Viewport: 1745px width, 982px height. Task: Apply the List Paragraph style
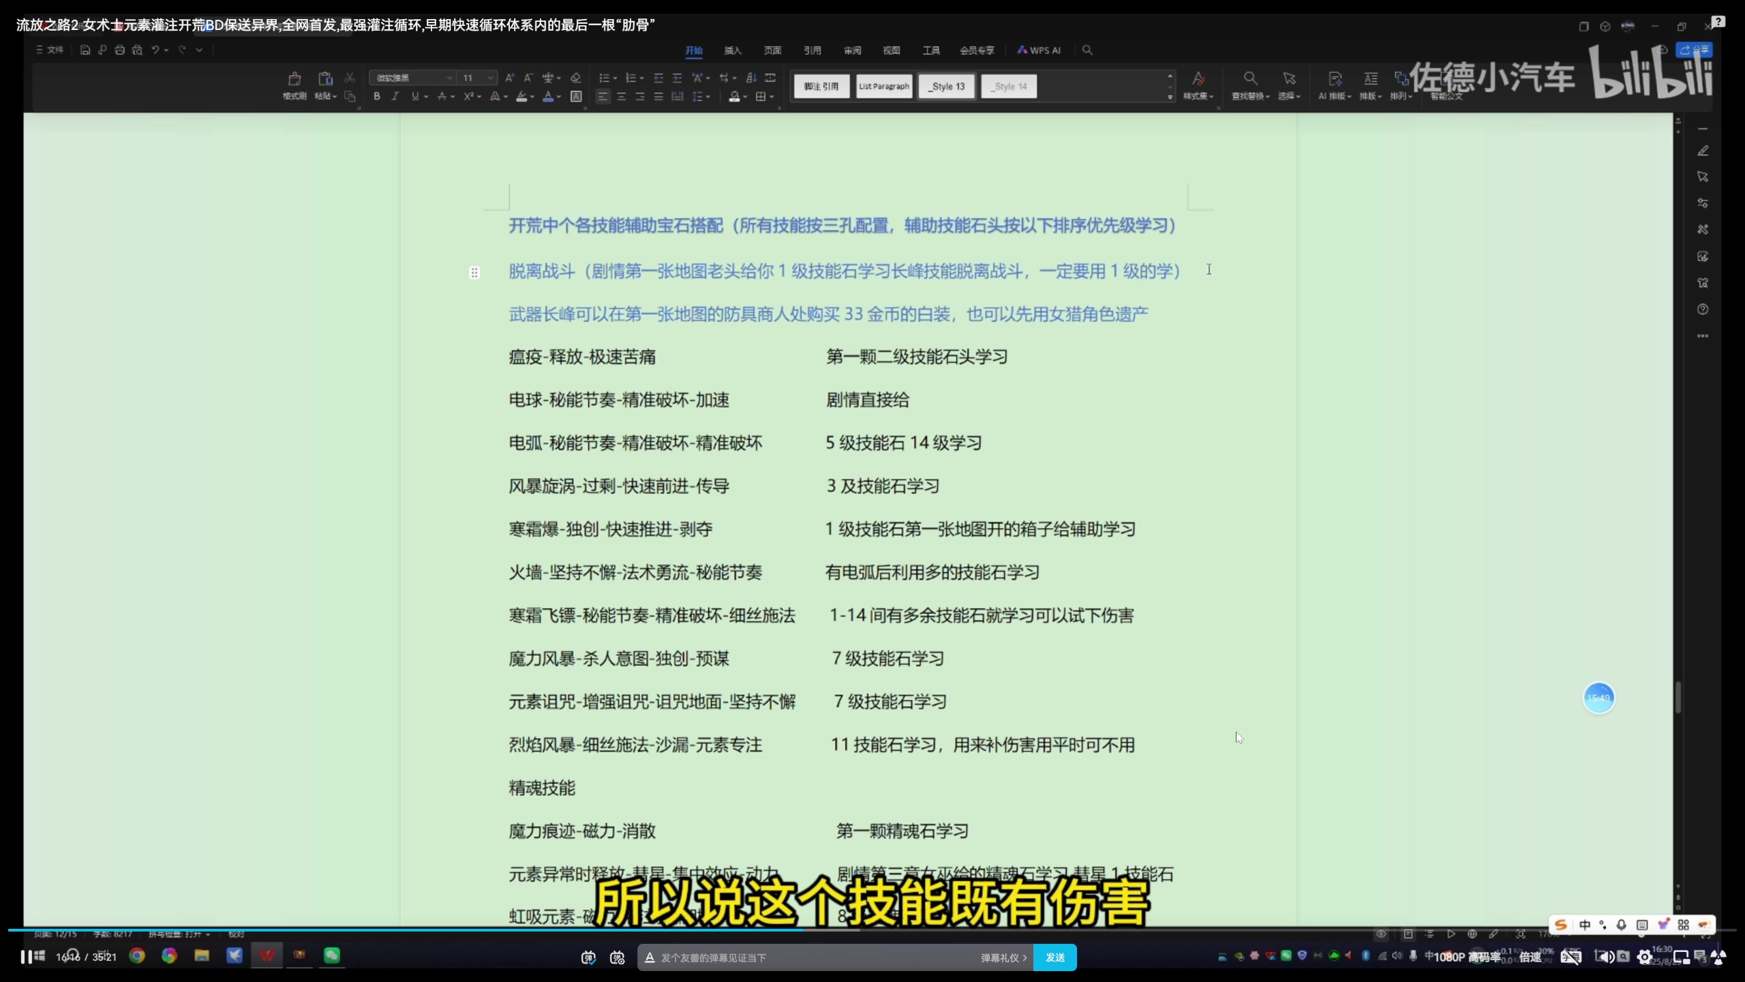tap(884, 87)
